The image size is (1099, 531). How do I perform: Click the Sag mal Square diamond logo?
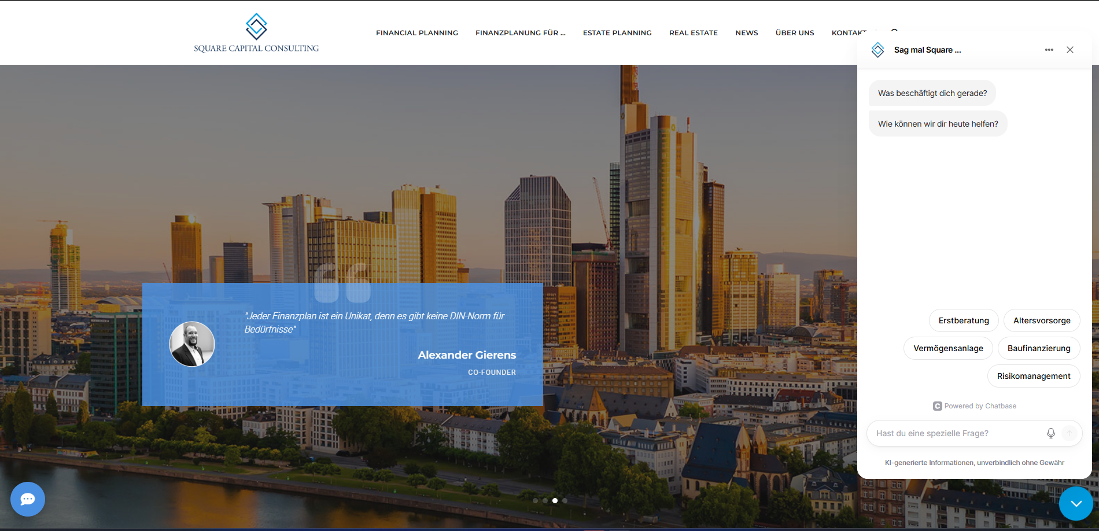[x=877, y=50]
